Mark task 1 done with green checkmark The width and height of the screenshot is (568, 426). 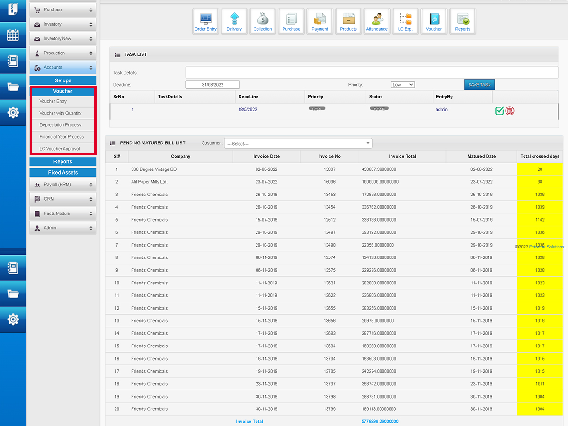499,111
